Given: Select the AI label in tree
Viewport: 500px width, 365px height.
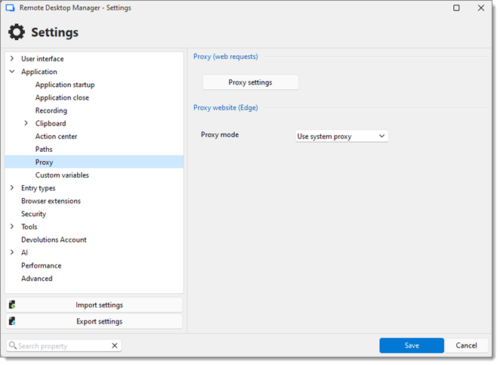Looking at the screenshot, I should (x=25, y=252).
